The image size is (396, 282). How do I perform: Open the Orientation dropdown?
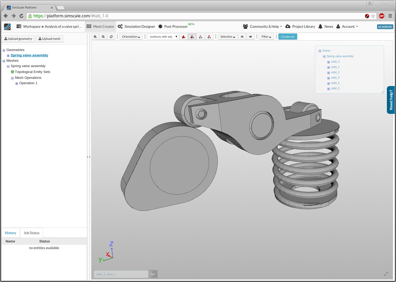pyautogui.click(x=131, y=36)
